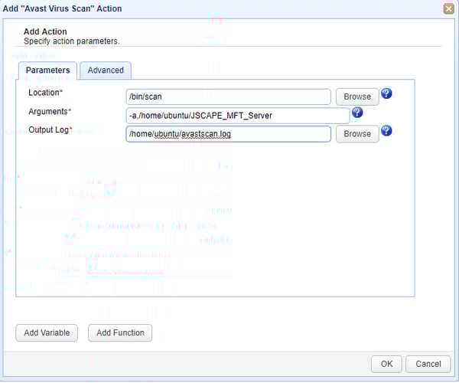Select the Output Log avastscan.log field
The image size is (459, 383).
(x=228, y=134)
